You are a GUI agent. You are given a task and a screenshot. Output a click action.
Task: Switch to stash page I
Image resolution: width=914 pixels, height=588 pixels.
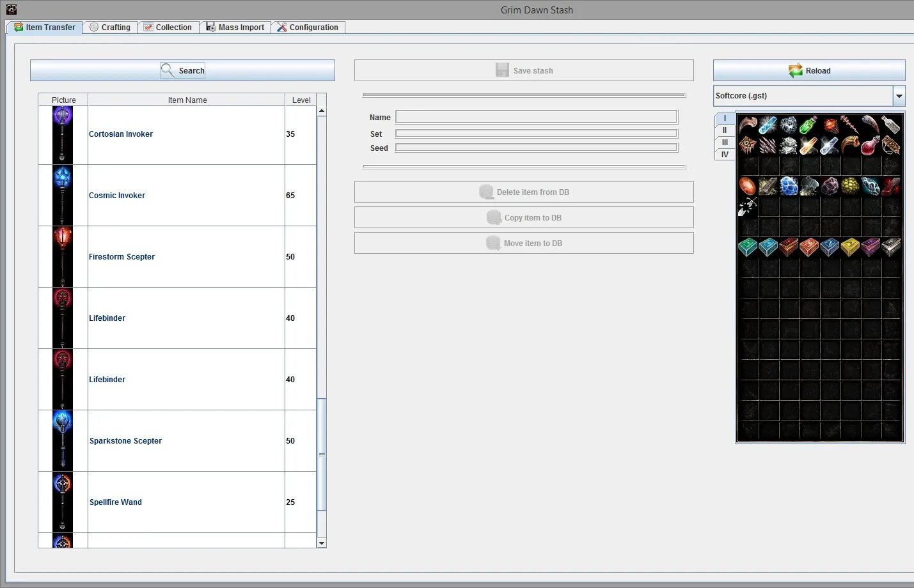click(725, 118)
